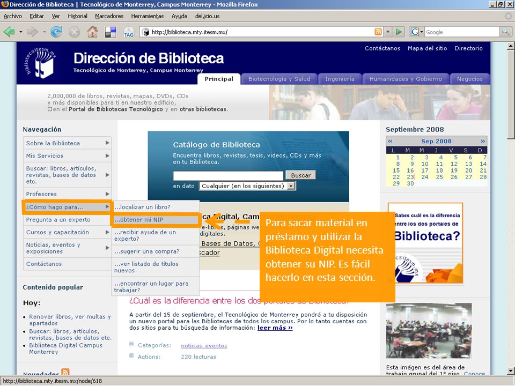Click 'Pregunta a un experto' navigation item
Screen dimensions: 515x386
[68, 220]
